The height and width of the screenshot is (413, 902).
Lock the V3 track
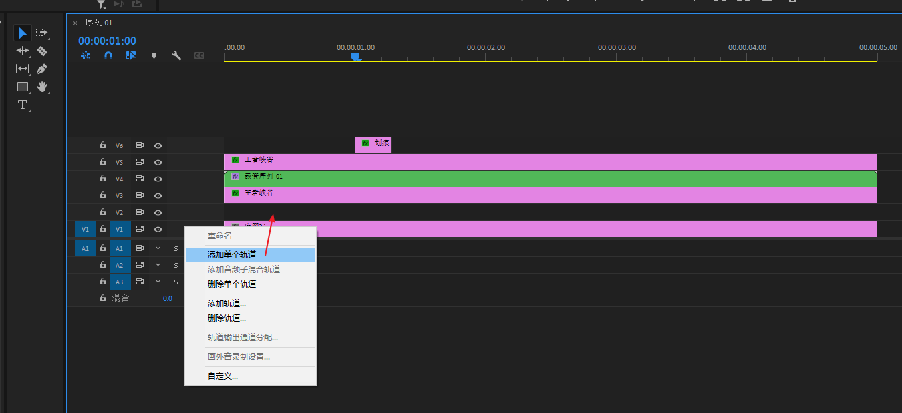(103, 195)
